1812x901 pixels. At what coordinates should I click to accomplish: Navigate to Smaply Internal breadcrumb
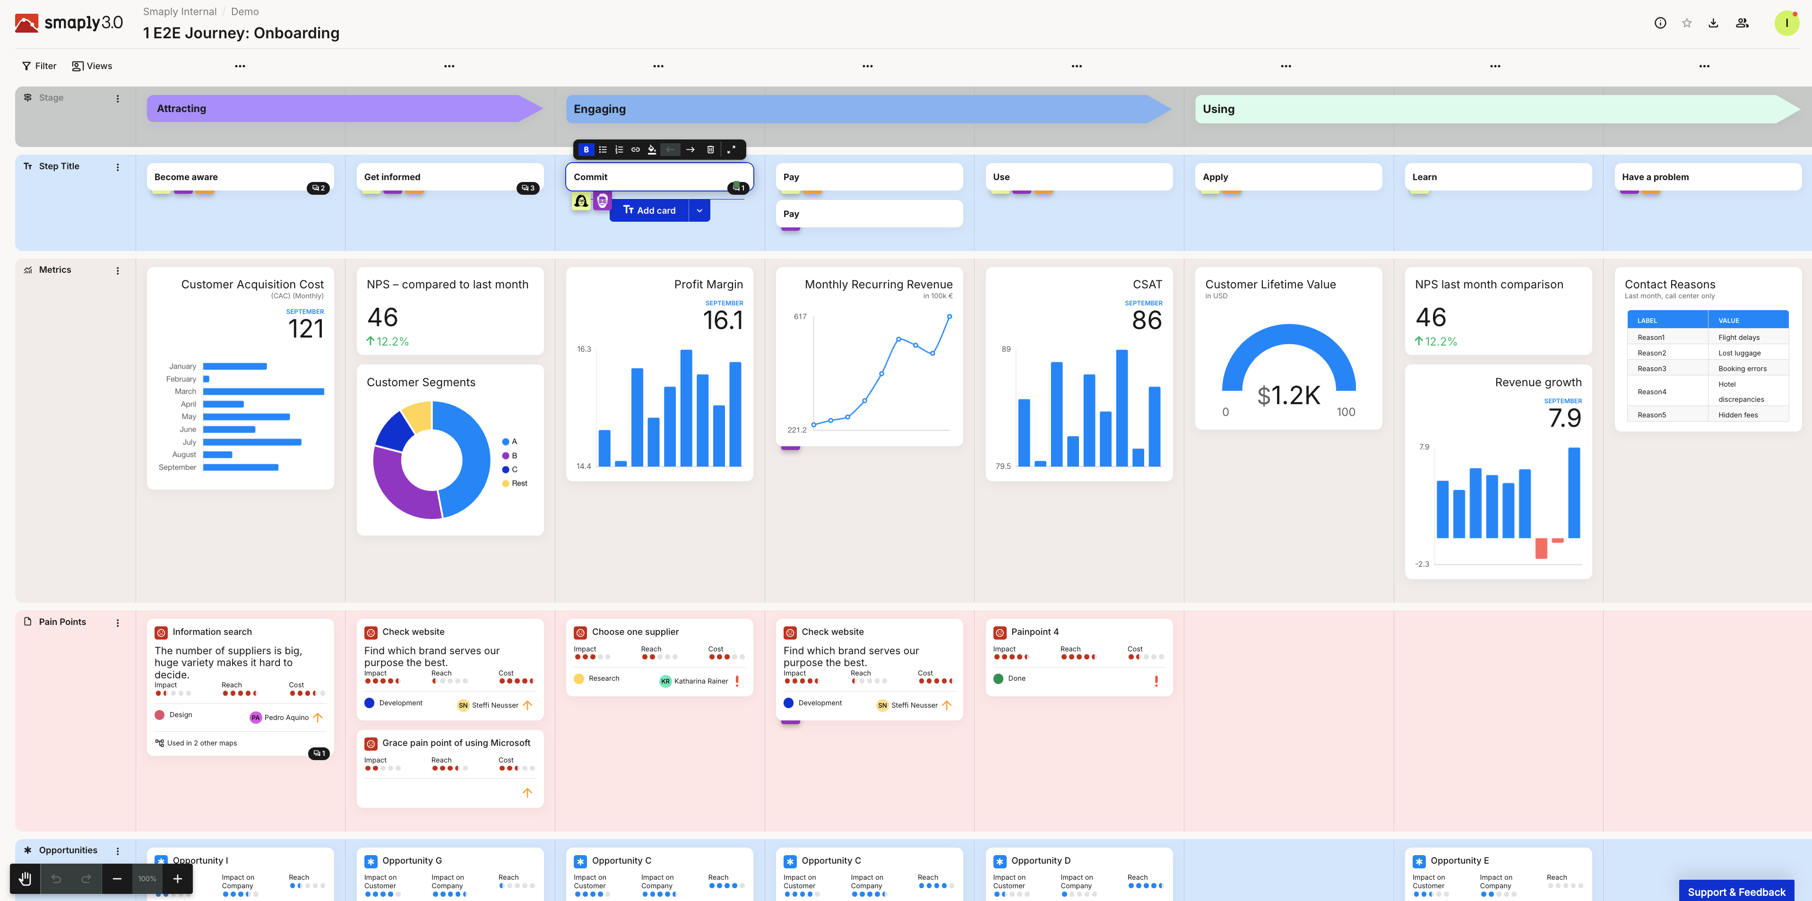(x=180, y=11)
